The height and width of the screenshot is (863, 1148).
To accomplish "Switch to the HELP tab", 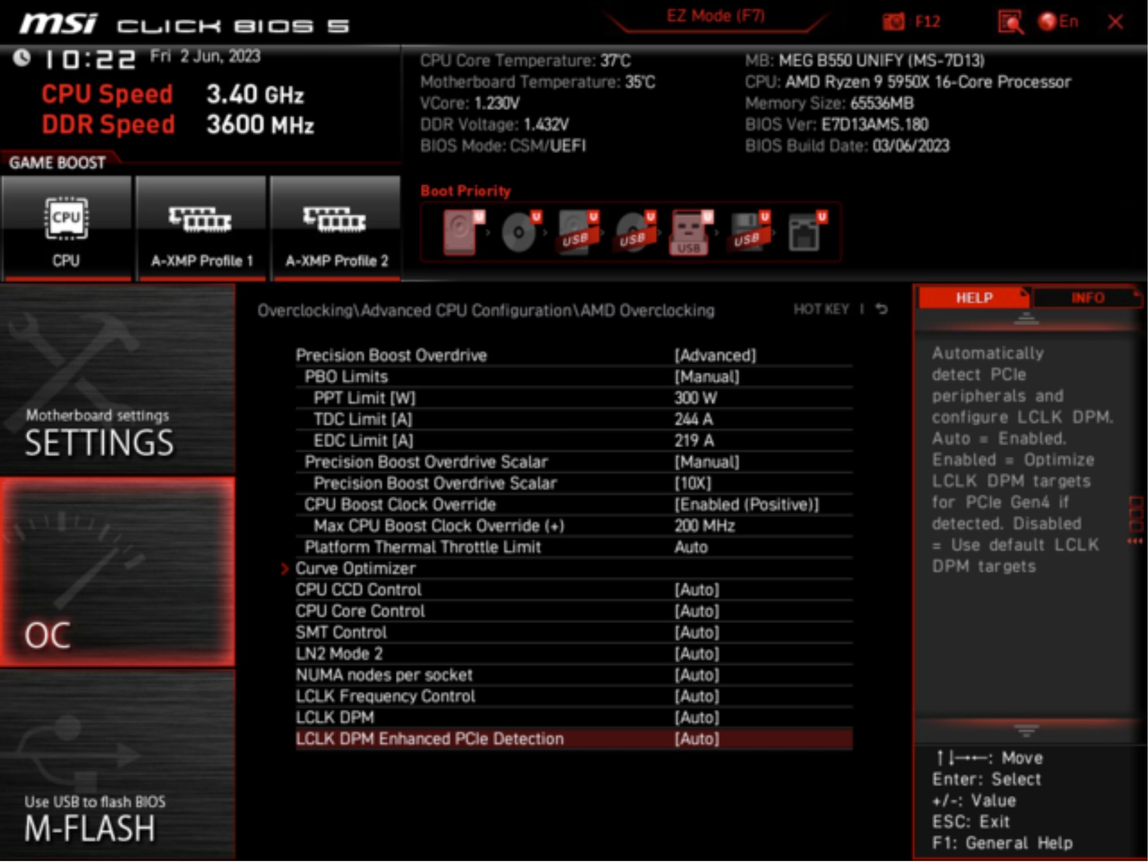I will [x=974, y=297].
